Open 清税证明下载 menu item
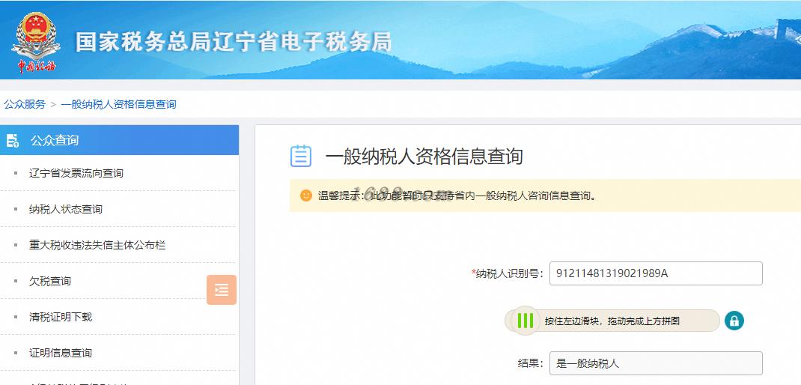The image size is (801, 385). coord(61,317)
